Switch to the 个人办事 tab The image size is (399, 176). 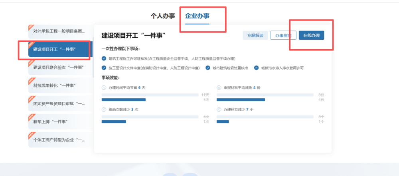pyautogui.click(x=163, y=16)
